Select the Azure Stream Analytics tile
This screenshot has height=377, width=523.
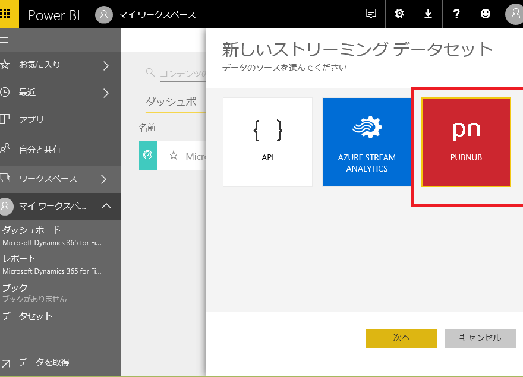[x=367, y=142]
